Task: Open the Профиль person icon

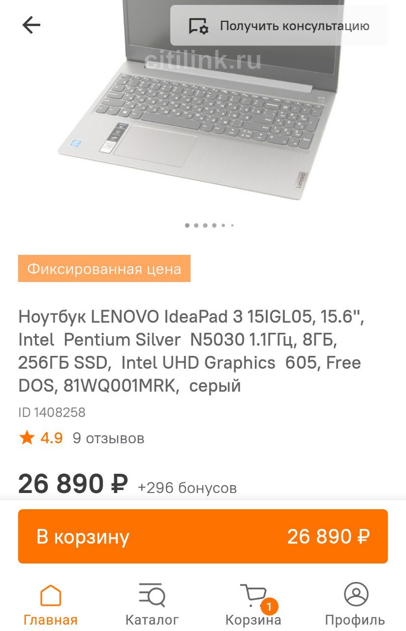Action: click(356, 595)
